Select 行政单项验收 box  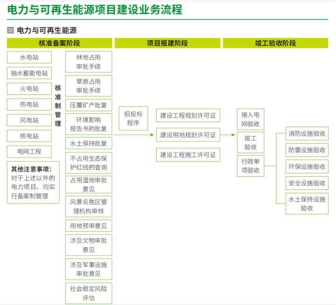tap(251, 166)
